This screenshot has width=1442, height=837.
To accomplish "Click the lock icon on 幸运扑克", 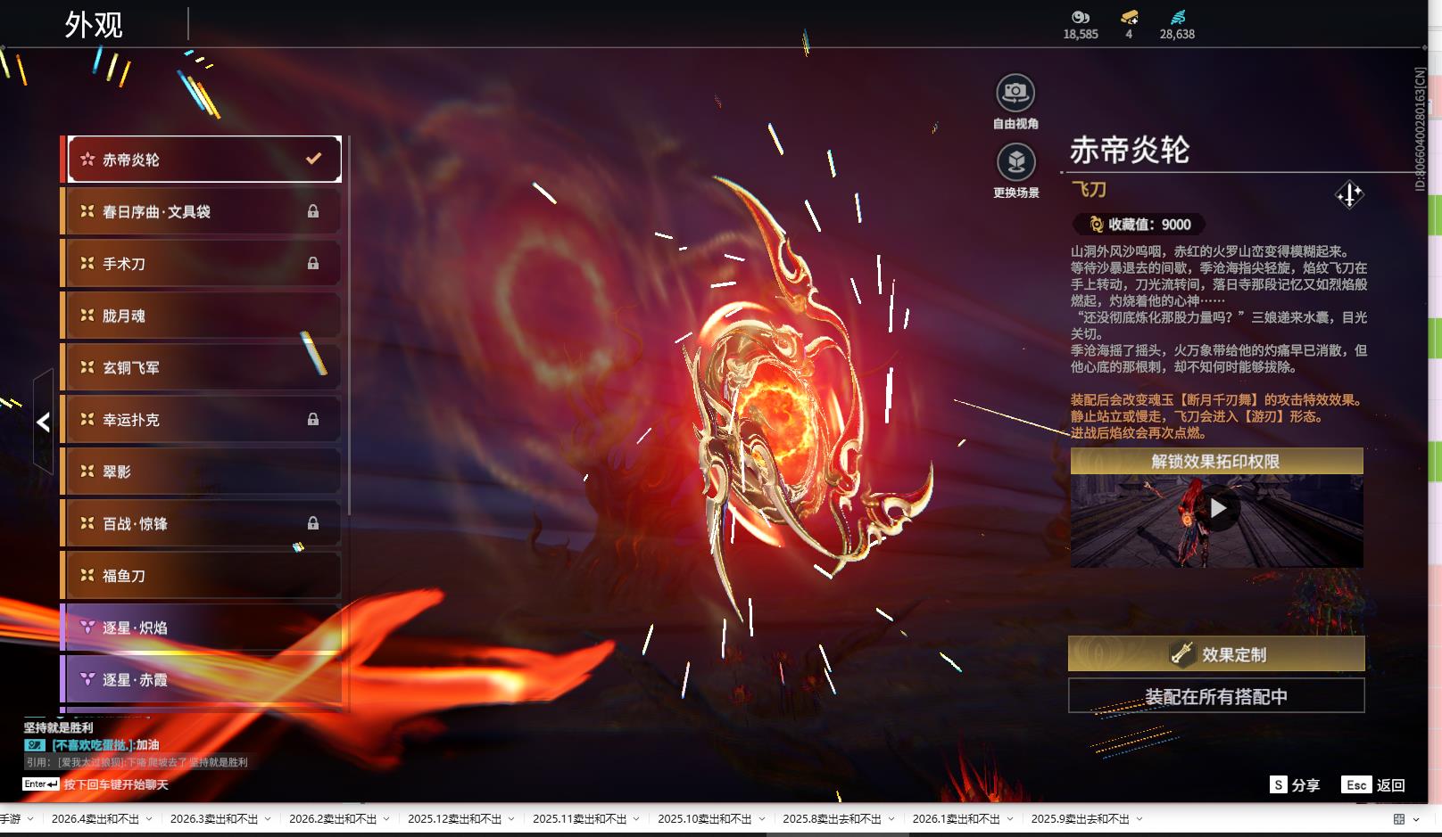I will (x=313, y=419).
